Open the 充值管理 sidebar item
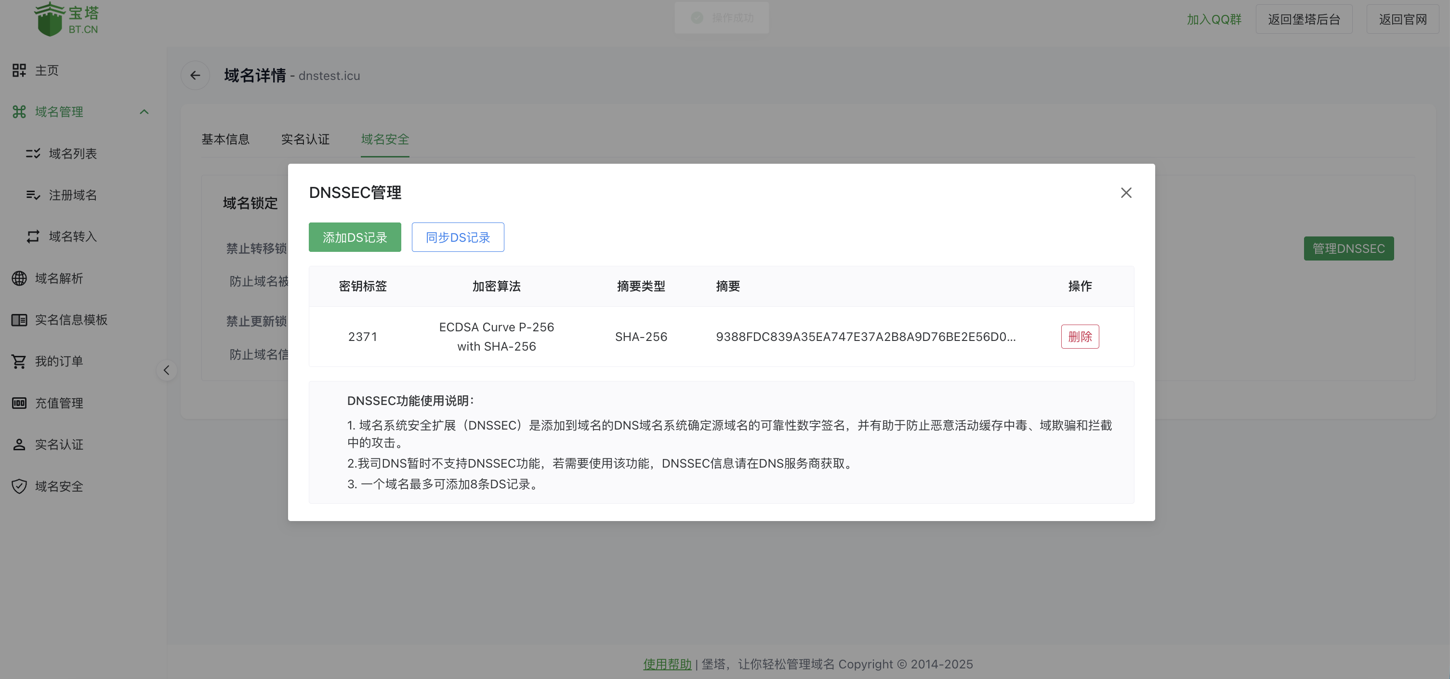The height and width of the screenshot is (679, 1450). click(59, 403)
